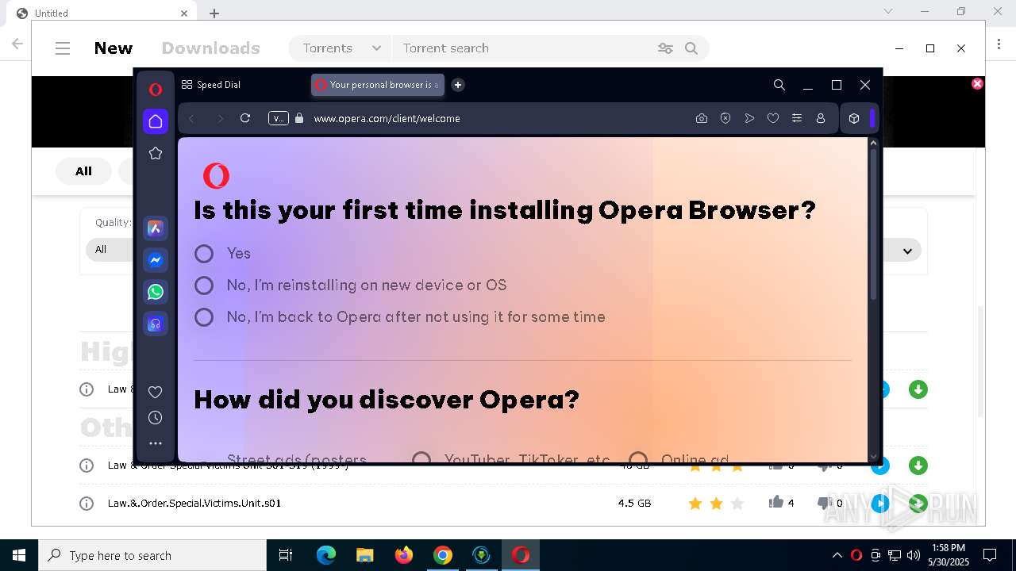Show hidden system tray icons

(x=837, y=555)
